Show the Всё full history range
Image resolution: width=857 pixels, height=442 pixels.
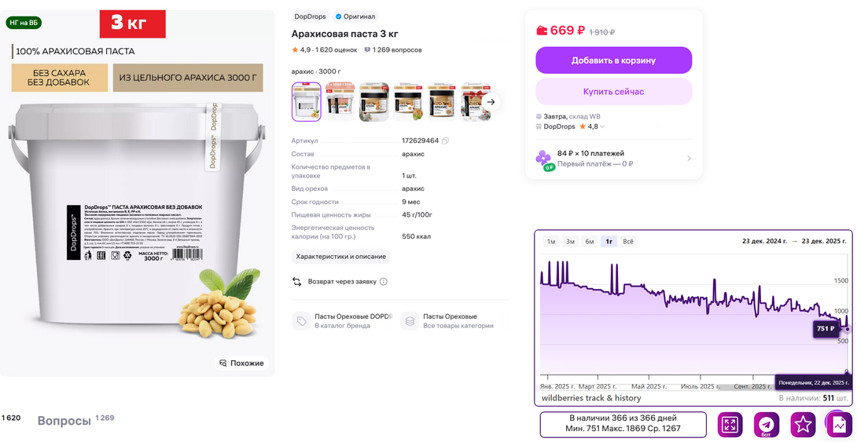tap(628, 242)
